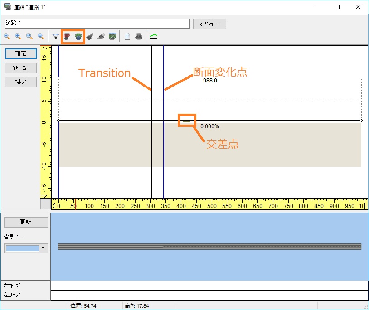Open the オプション options dialog button
Viewport: 369px width, 310px height.
[209, 24]
